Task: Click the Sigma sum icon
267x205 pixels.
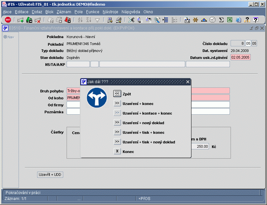Action: point(221,20)
